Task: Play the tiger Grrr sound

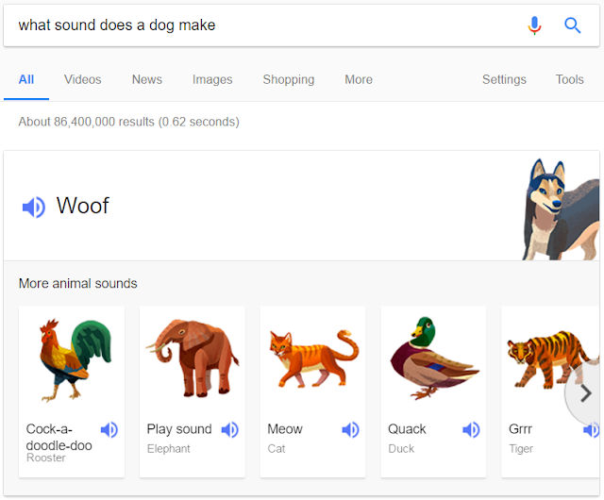Action: [592, 429]
